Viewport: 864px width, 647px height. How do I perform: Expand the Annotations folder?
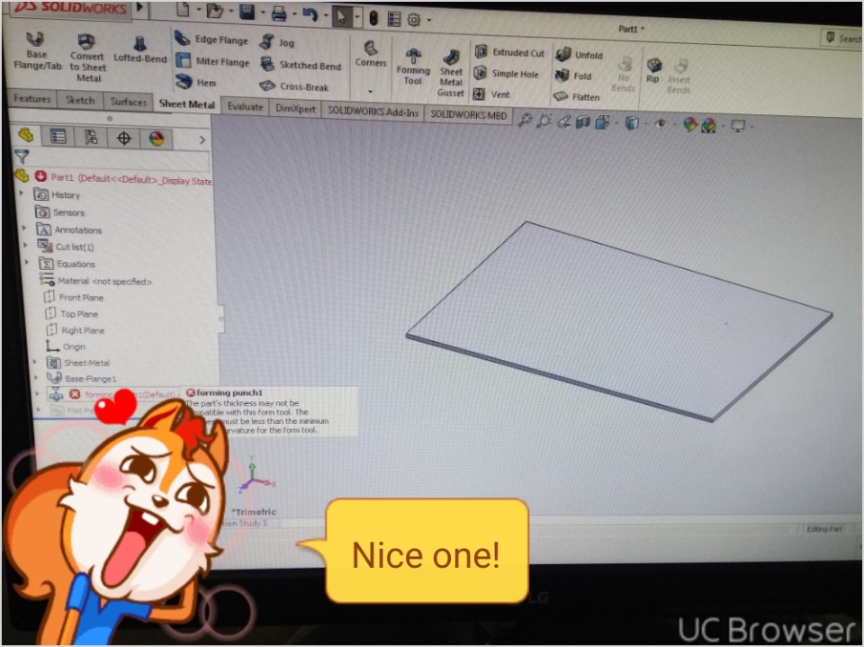click(24, 228)
